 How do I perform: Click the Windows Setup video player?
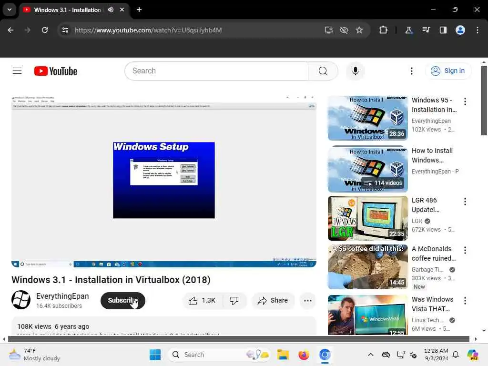tap(164, 182)
